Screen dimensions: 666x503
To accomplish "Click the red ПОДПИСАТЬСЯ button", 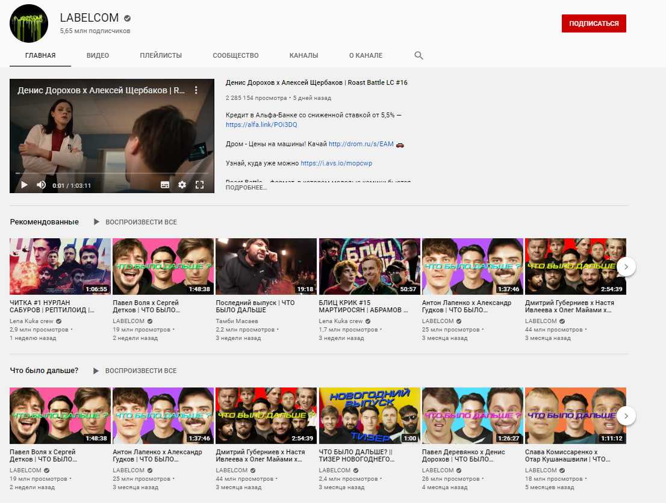I will click(593, 23).
